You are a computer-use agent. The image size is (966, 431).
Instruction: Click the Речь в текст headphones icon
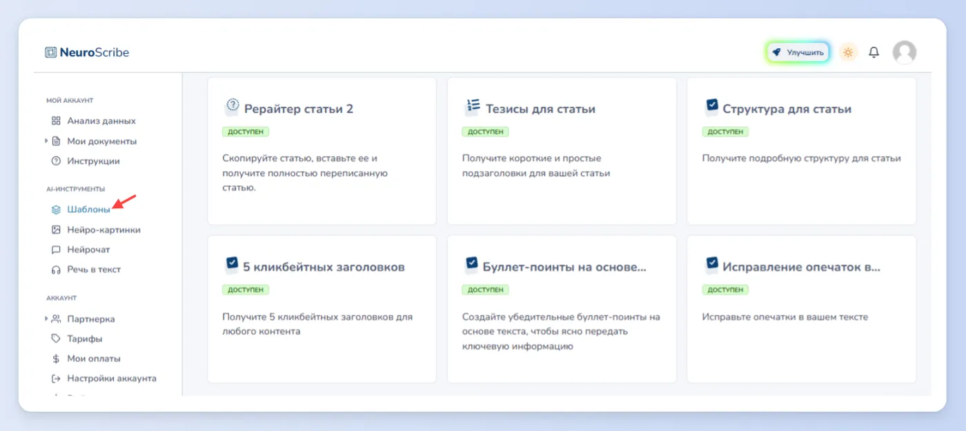click(x=57, y=270)
